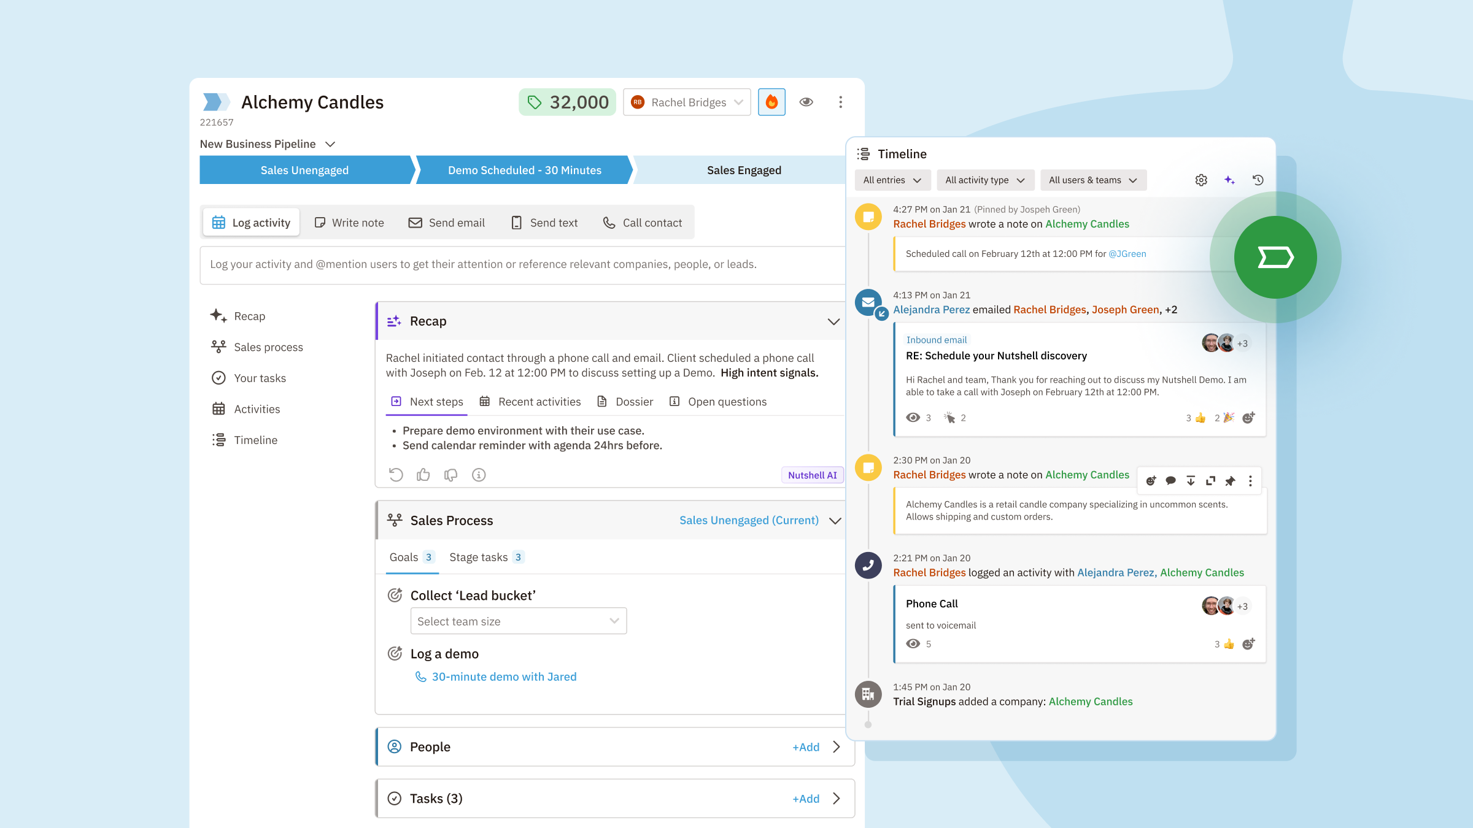The height and width of the screenshot is (828, 1473).
Task: Switch to the Send email tab
Action: (x=447, y=223)
